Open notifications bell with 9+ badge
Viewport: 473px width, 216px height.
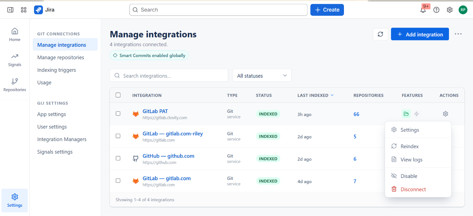423,10
